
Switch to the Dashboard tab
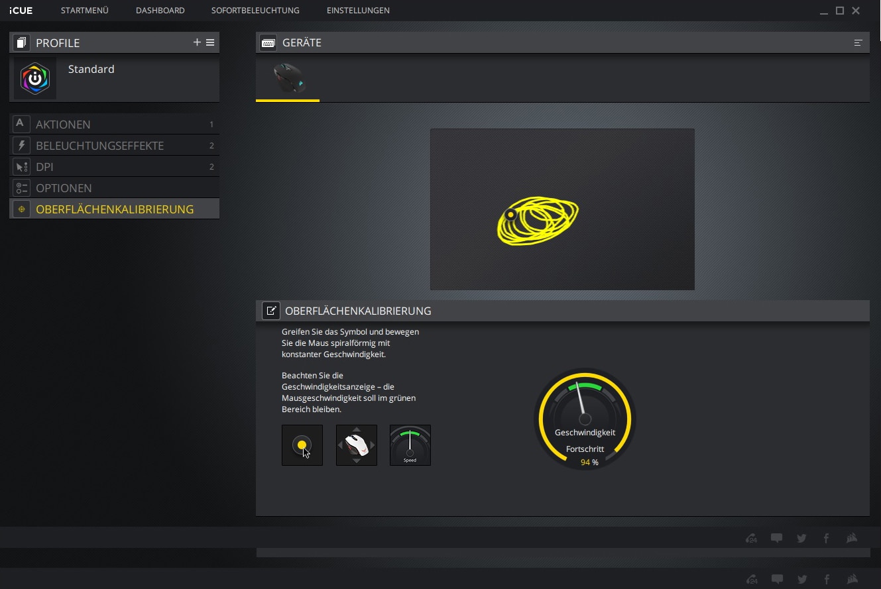coord(160,11)
